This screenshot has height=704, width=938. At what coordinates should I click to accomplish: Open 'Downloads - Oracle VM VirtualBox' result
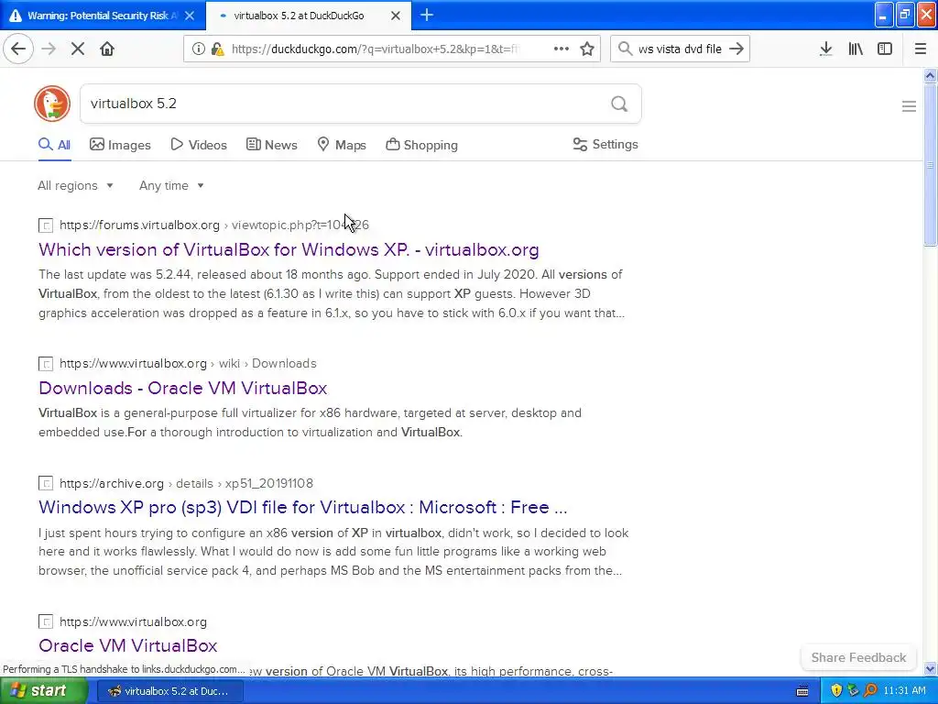(182, 388)
